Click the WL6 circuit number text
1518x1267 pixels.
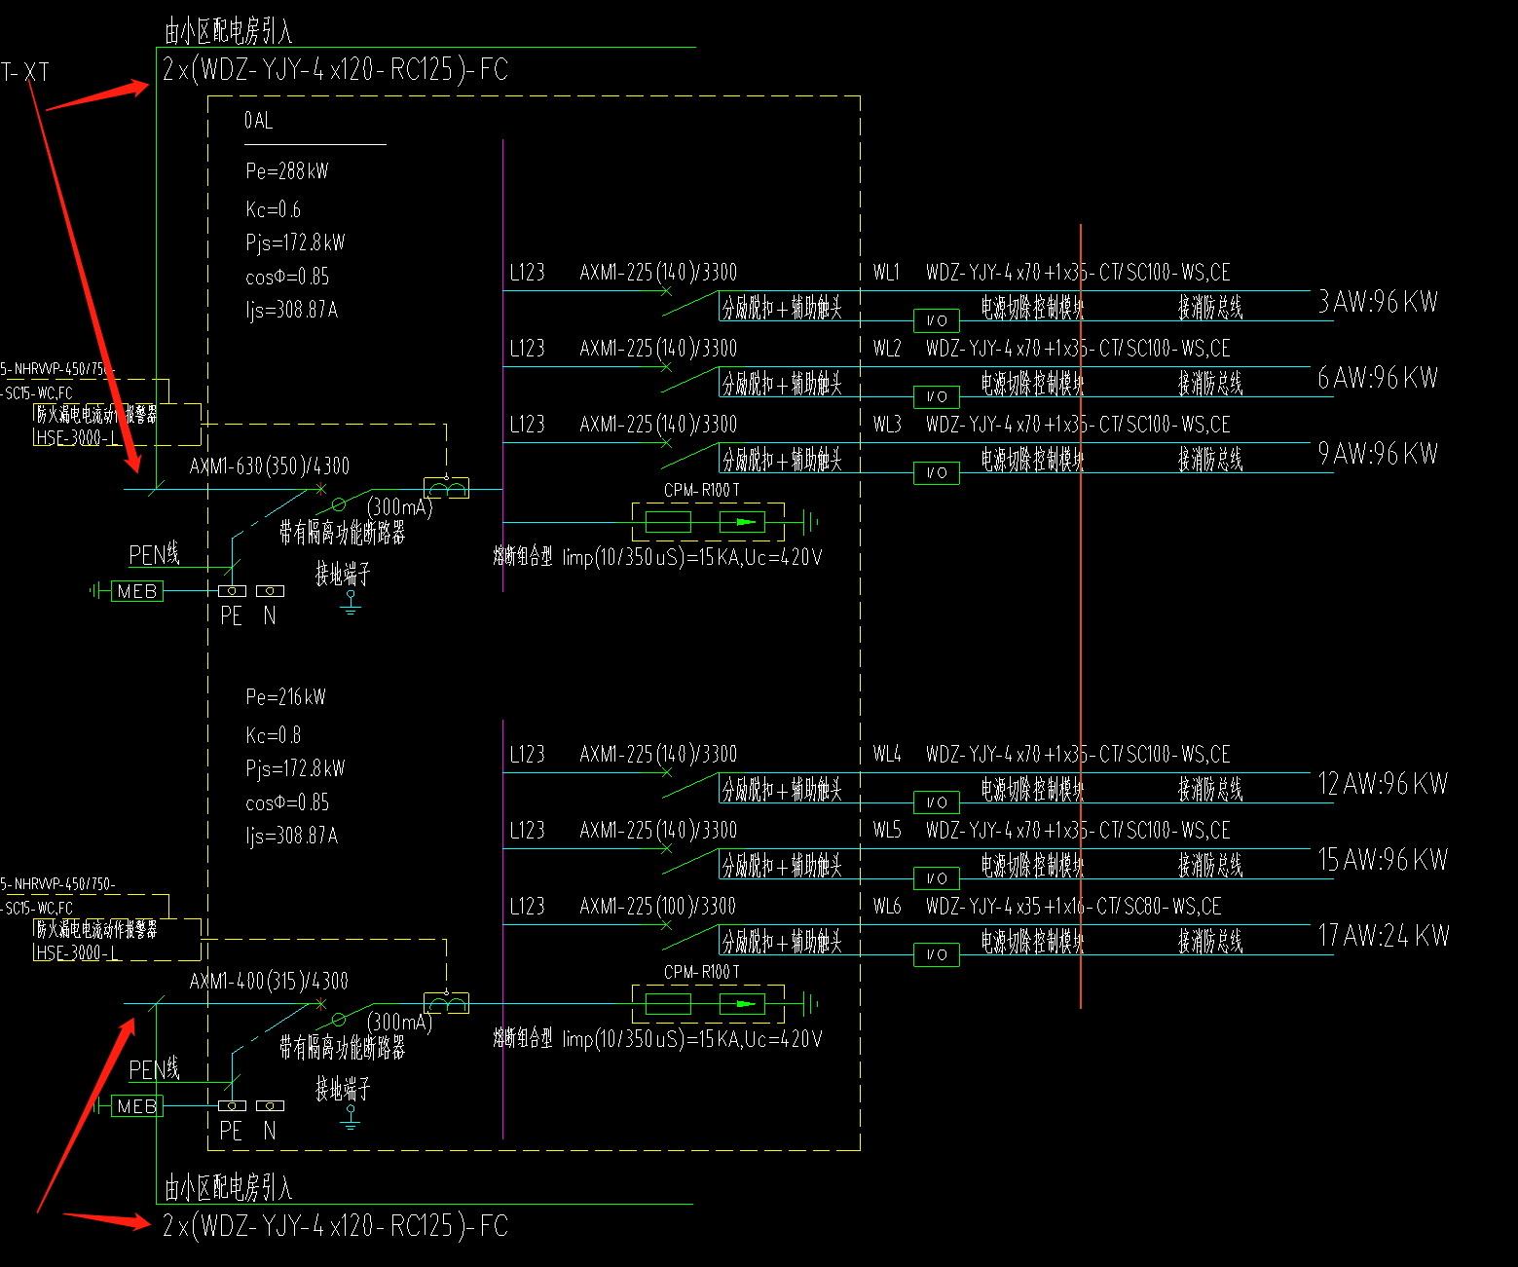point(887,907)
